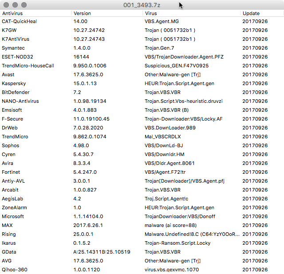Image resolution: width=284 pixels, height=274 pixels.
Task: Click virus name VBS.Agent.MG
Action: click(162, 21)
